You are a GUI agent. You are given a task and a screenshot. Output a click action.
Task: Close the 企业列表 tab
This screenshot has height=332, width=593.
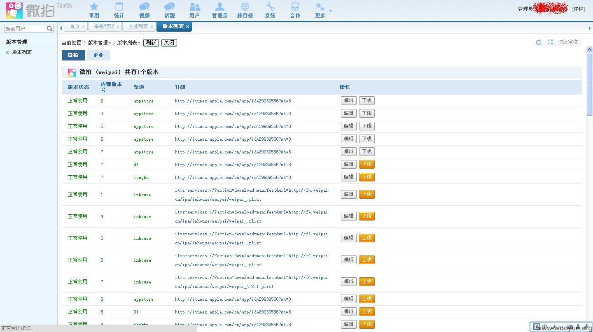(x=152, y=26)
